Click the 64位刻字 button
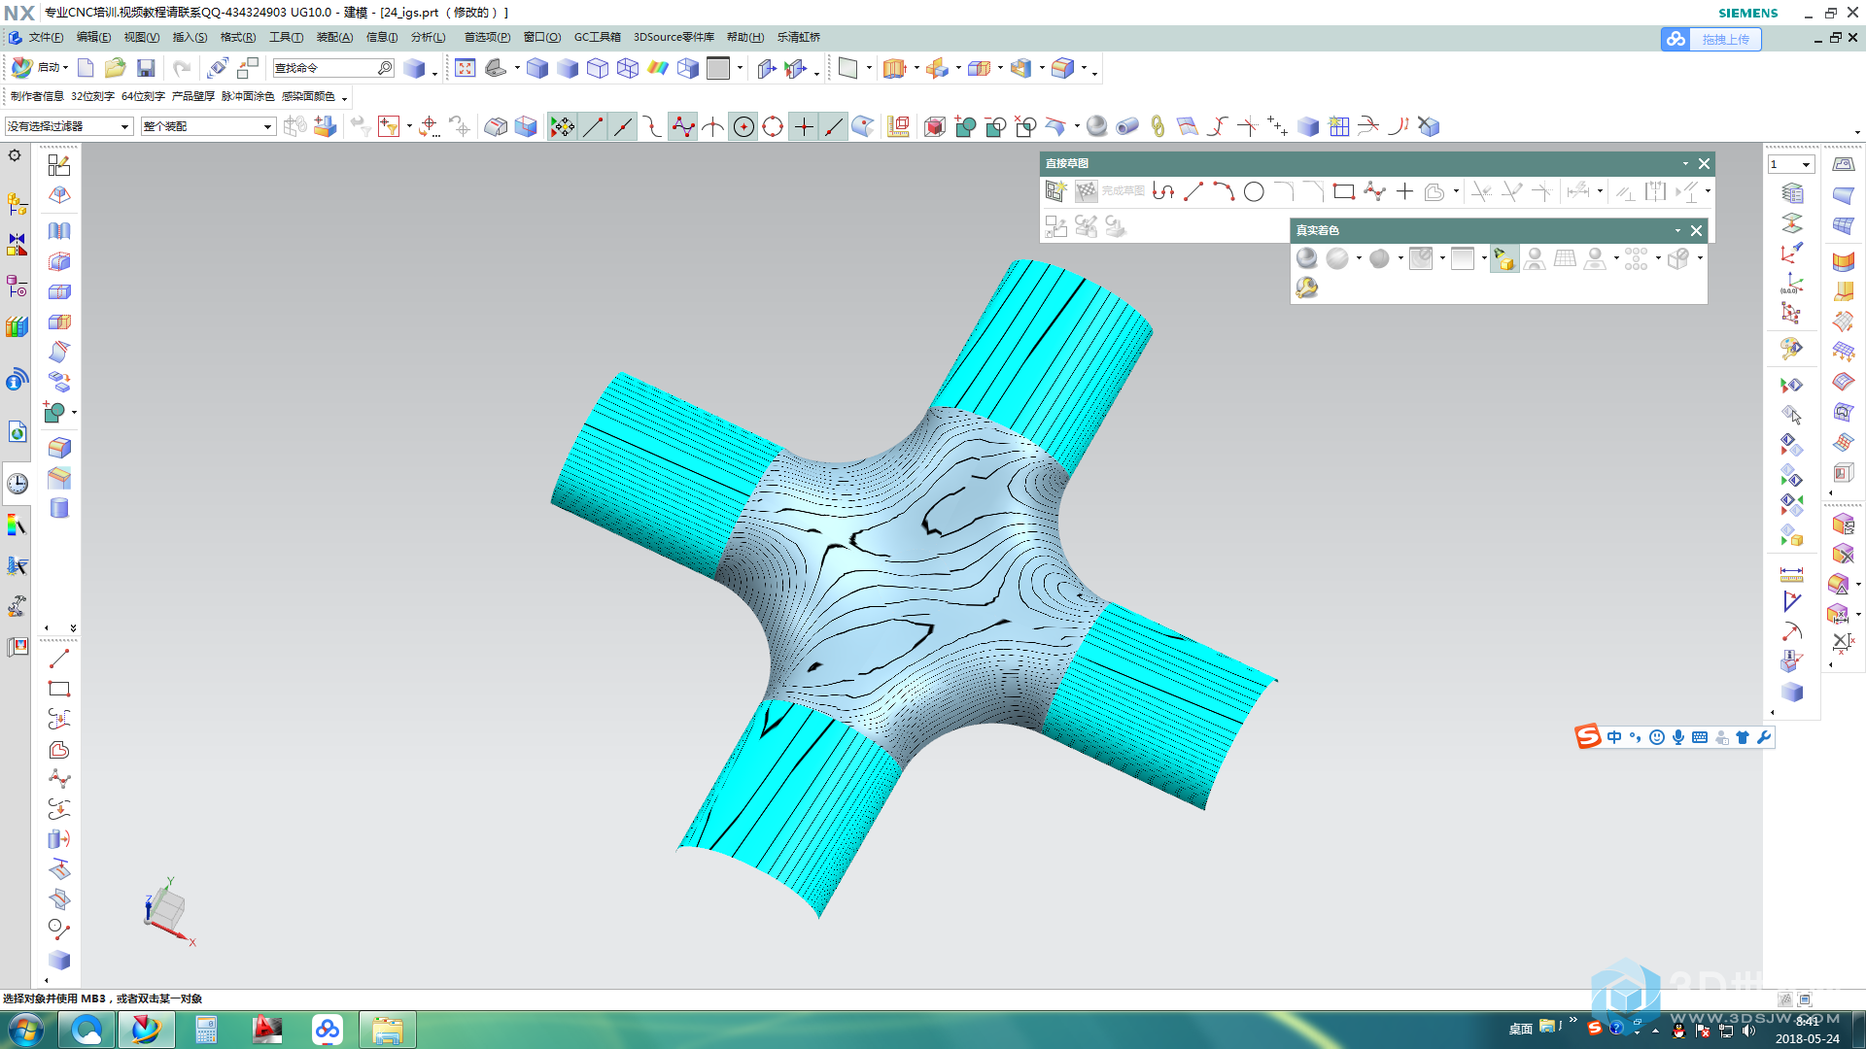This screenshot has height=1049, width=1866. [143, 96]
